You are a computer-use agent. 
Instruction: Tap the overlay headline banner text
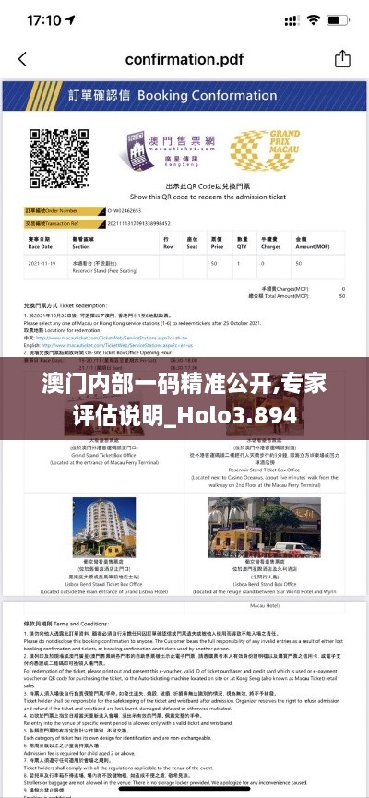pyautogui.click(x=184, y=399)
